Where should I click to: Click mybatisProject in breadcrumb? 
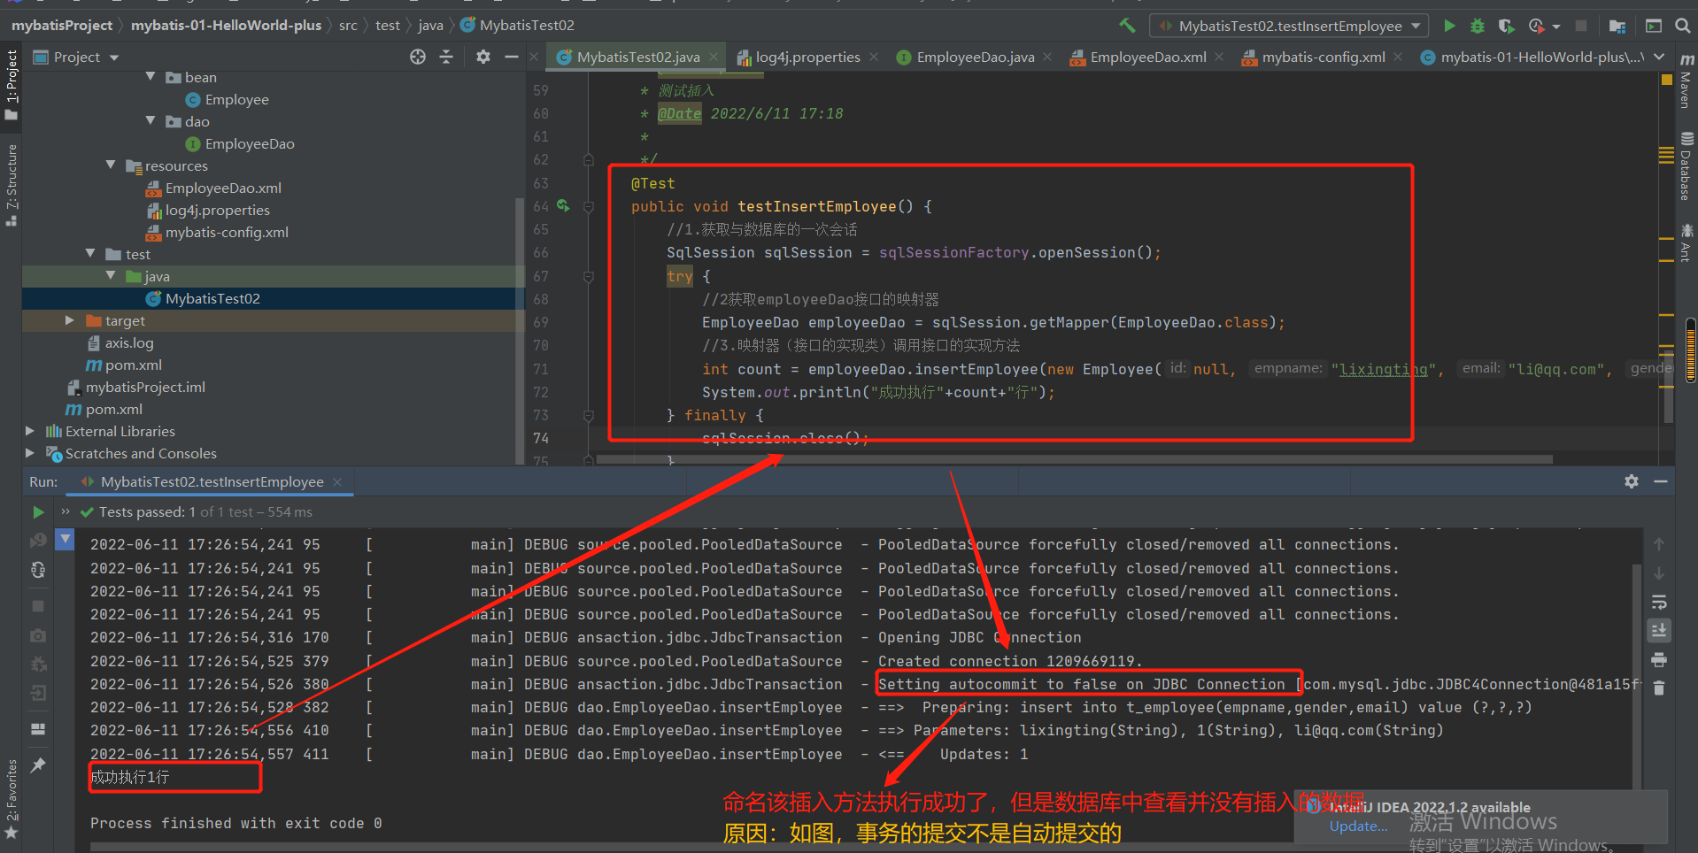click(x=62, y=26)
